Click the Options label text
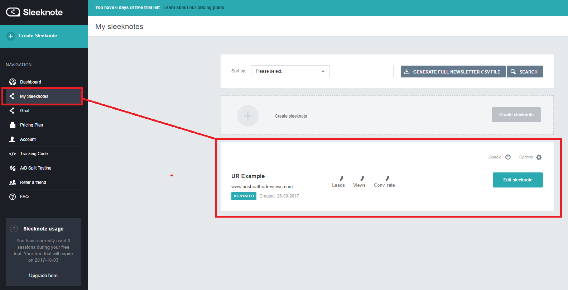The height and width of the screenshot is (290, 568). coord(526,157)
